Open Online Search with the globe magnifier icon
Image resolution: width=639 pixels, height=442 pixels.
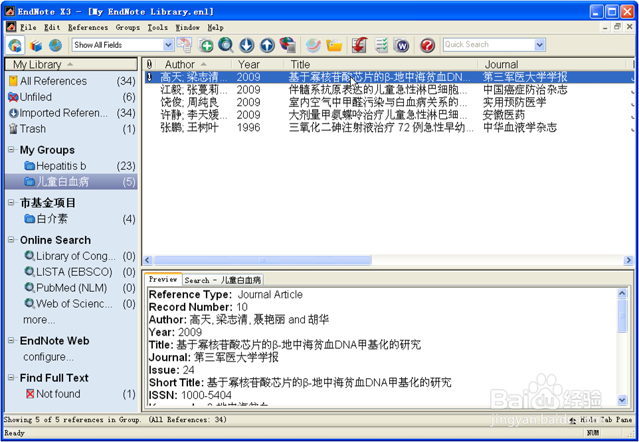(x=226, y=45)
